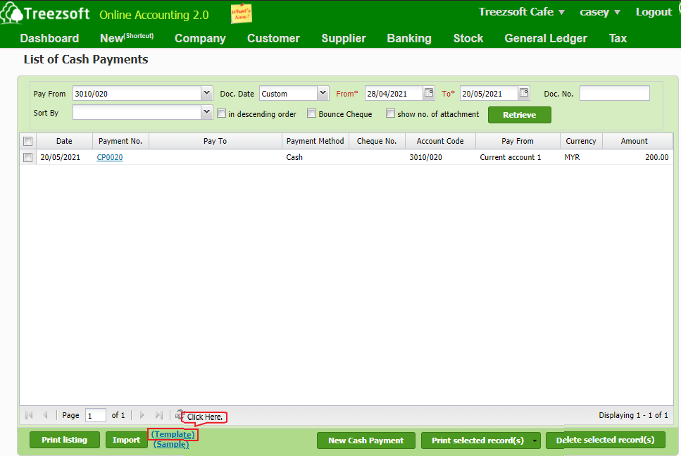Expand the Pay From dropdown
This screenshot has height=456, width=681.
click(207, 93)
